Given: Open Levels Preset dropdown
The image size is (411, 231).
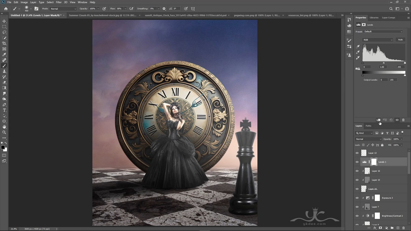Looking at the screenshot, I should pos(383,32).
